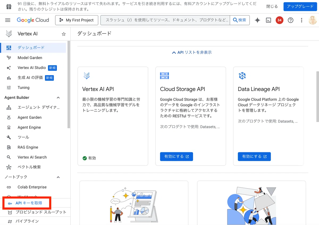Pin Vertex AI with the star icon
This screenshot has height=225, width=319.
tap(64, 34)
